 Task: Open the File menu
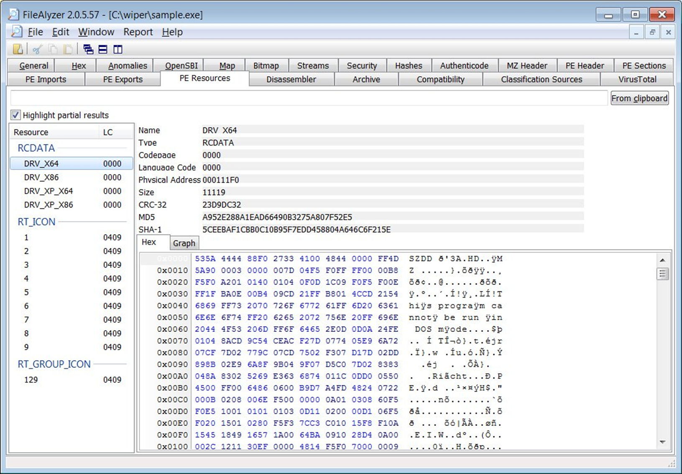point(35,32)
